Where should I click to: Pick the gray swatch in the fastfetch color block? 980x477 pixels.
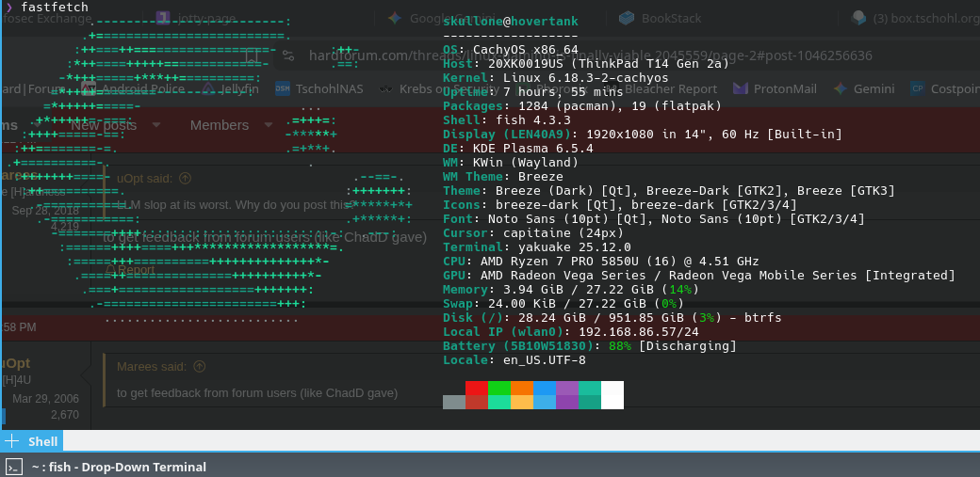click(x=454, y=402)
